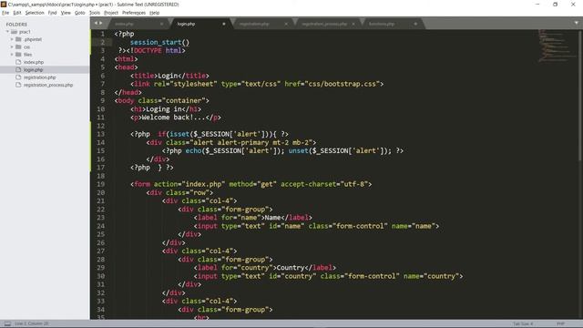Click the registration.php file icon in the sidebar
Viewport: 583px width, 328px height.
click(18, 77)
